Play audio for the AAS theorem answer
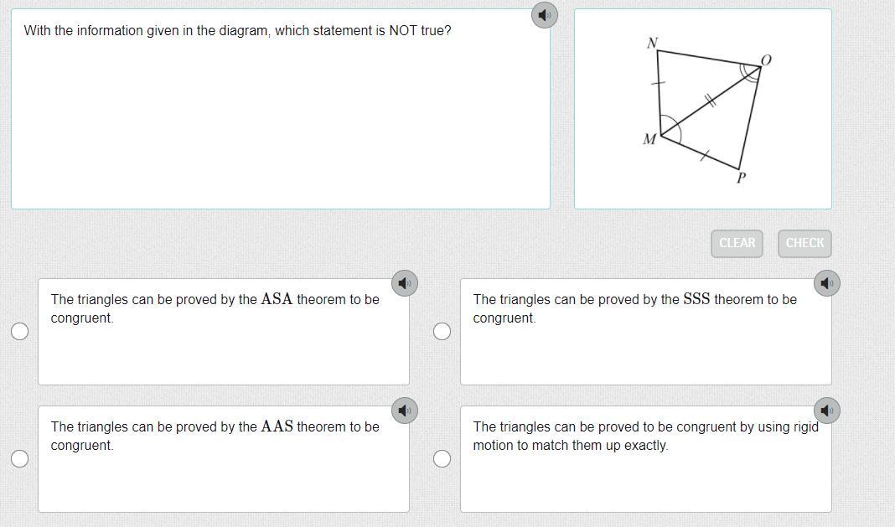895x527 pixels. coord(405,411)
